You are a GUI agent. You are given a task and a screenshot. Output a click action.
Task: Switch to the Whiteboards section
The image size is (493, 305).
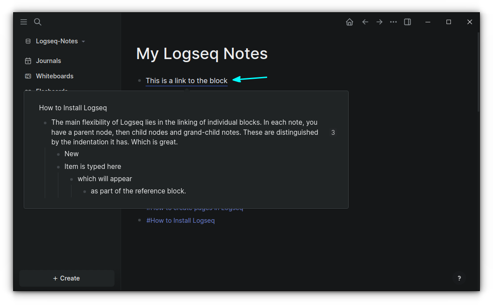point(54,76)
